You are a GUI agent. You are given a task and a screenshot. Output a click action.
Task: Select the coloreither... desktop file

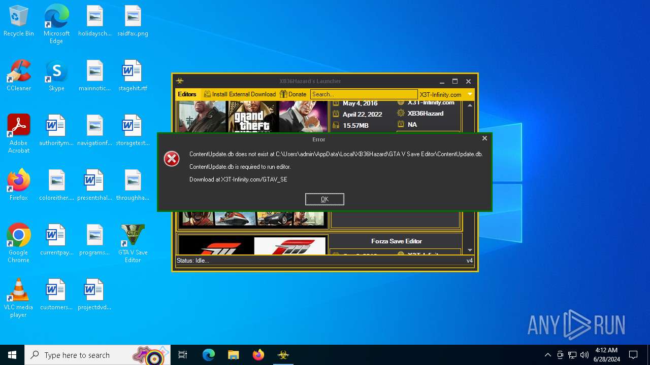[x=56, y=186]
